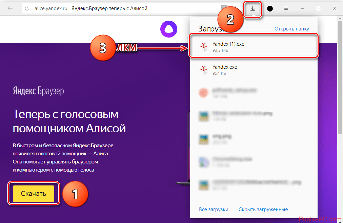Click the heading Теперь с голосовым помощником Алисой
The height and width of the screenshot is (223, 343).
point(69,121)
